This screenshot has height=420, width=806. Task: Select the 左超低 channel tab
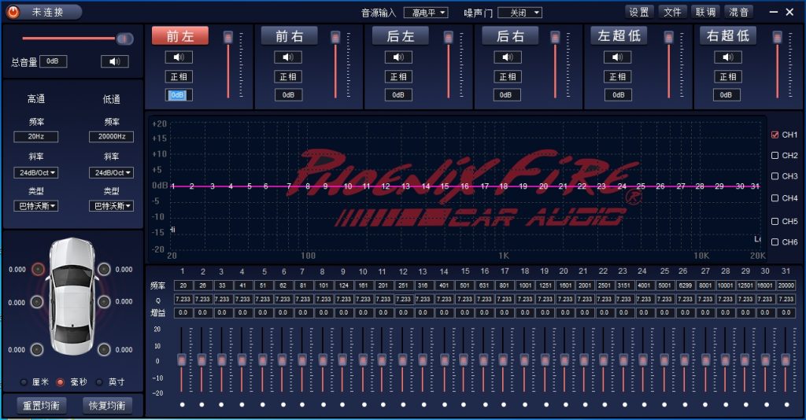[x=619, y=35]
